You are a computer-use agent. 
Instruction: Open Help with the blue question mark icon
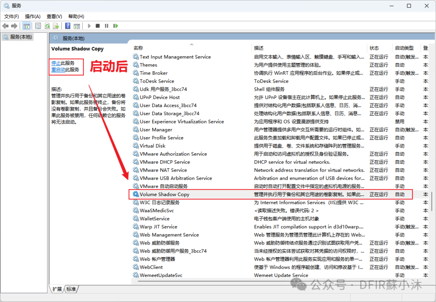pos(67,26)
